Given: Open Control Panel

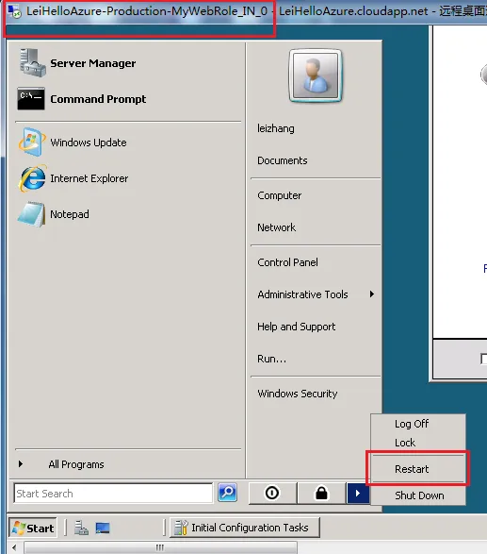Looking at the screenshot, I should point(287,262).
